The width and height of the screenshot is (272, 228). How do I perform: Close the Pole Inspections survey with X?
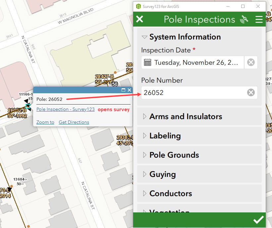(139, 19)
